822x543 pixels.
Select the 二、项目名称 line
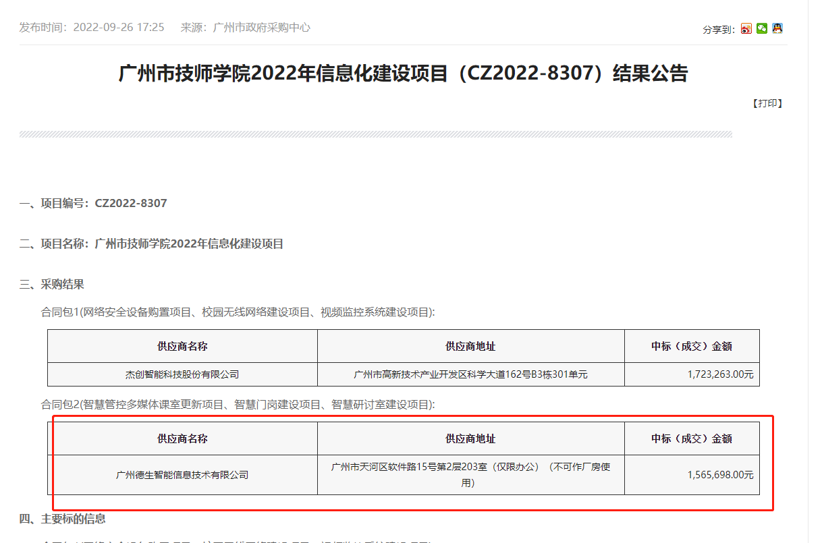point(151,244)
